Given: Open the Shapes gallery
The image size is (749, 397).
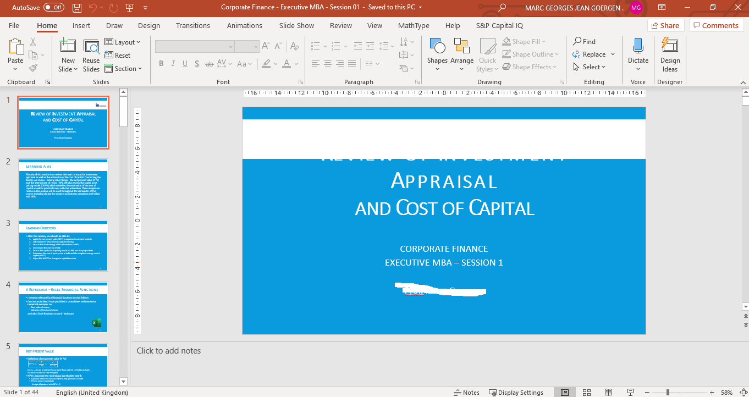Looking at the screenshot, I should click(437, 47).
